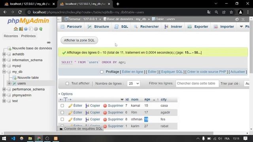Check the Tout afficher checkbox
Screen dimensions: 253x142
(x=67, y=83)
